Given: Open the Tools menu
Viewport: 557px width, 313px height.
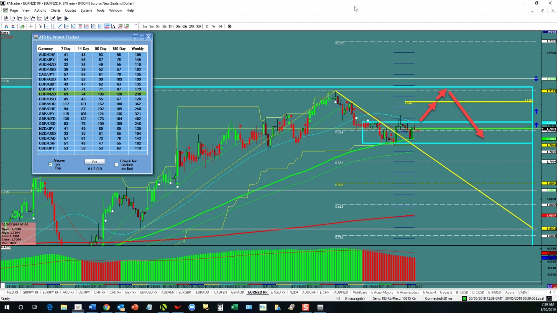Looking at the screenshot, I should tap(100, 10).
